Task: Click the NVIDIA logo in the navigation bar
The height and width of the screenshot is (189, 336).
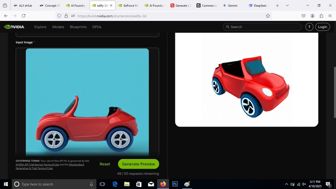Action: click(x=13, y=27)
